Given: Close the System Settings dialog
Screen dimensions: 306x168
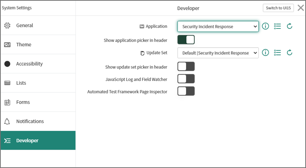Looking at the screenshot, I should tap(300, 8).
